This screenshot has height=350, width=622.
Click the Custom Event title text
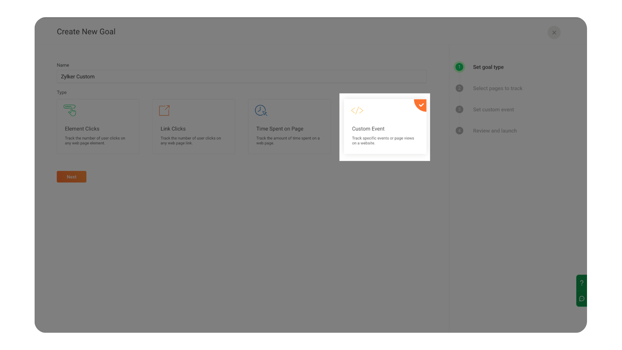(x=368, y=129)
